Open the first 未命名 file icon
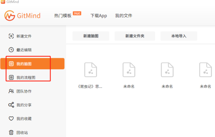 pos(129,70)
